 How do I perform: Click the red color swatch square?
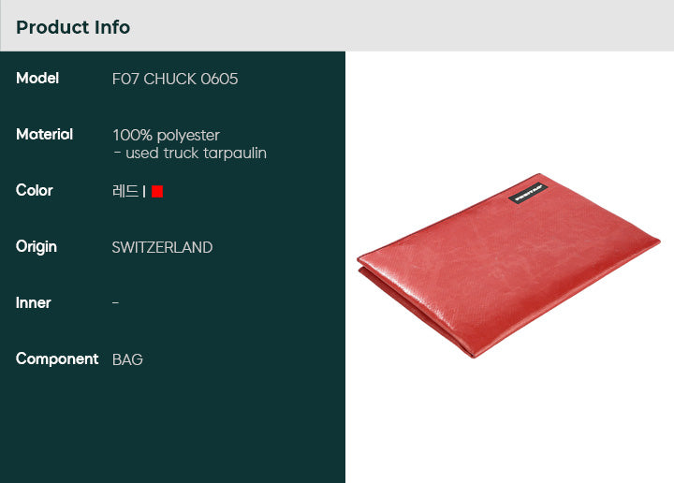157,191
